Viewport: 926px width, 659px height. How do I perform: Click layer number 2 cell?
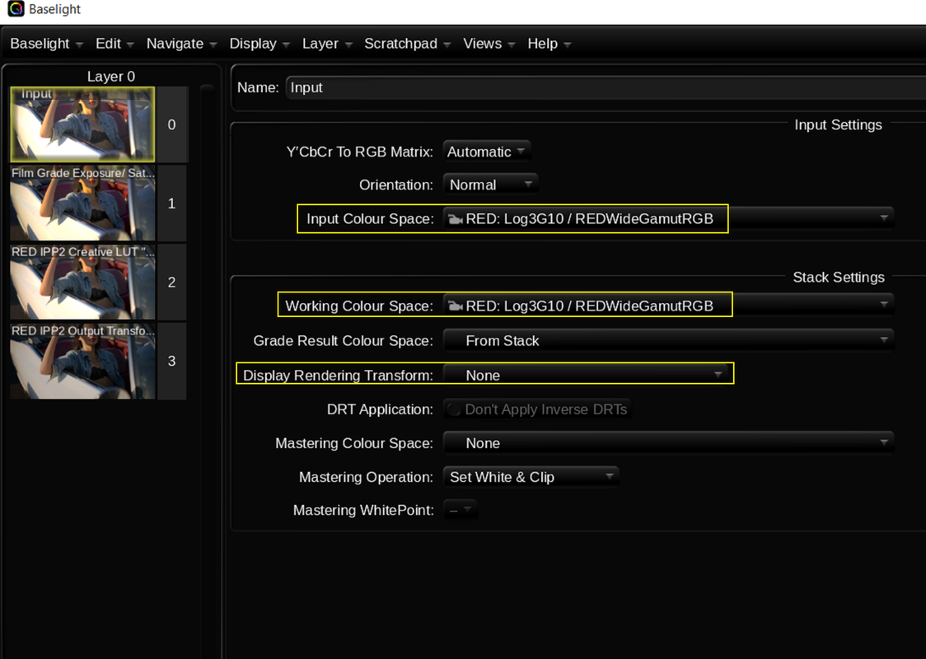click(172, 283)
